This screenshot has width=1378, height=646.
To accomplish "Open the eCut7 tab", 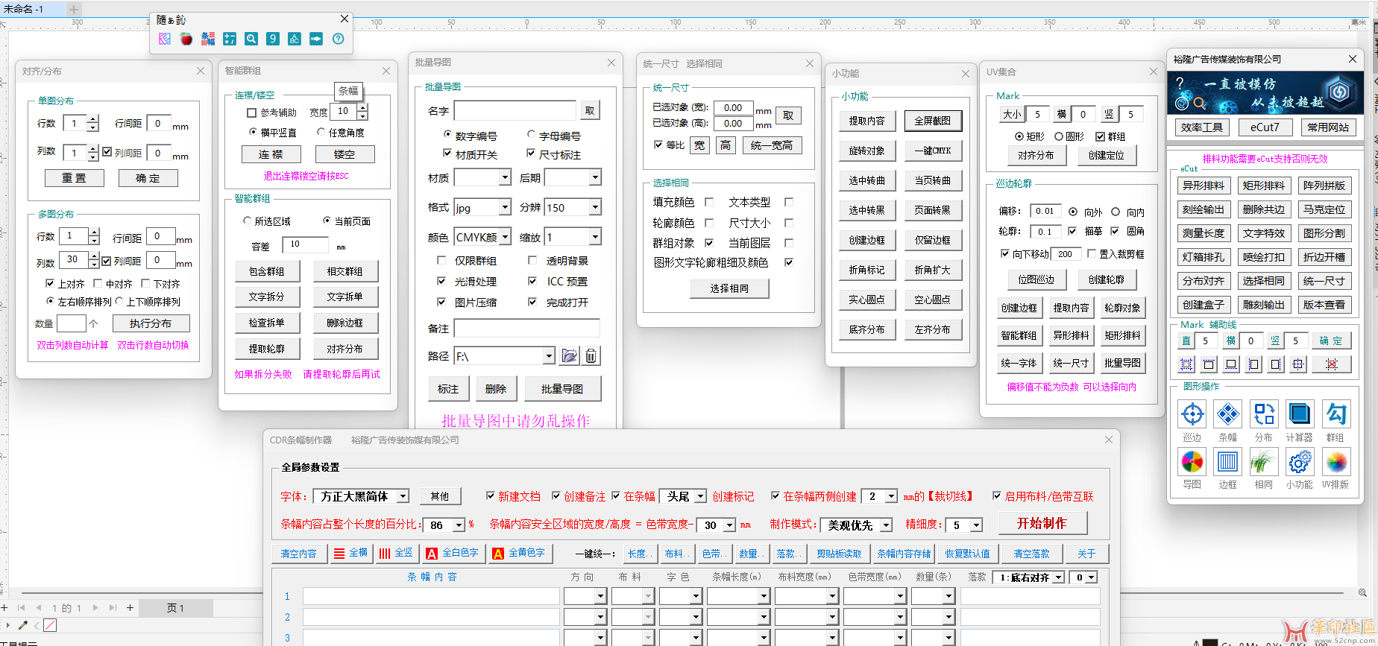I will (x=1265, y=127).
